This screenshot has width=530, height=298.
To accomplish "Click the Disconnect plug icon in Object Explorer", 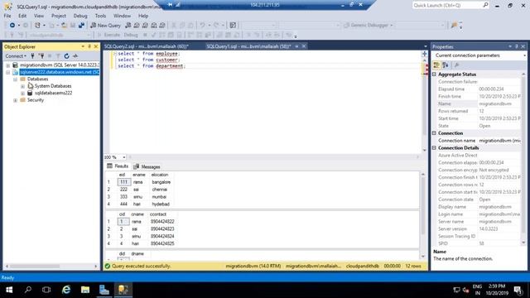I will coord(41,56).
